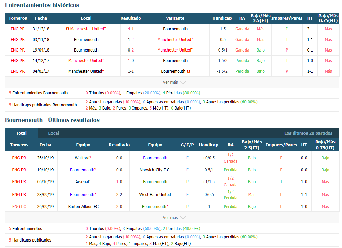Open the 4-1 result of 31/12/18 match
The image size is (342, 248).
click(131, 29)
